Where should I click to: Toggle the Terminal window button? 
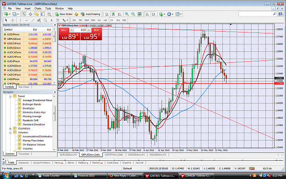pos(43,14)
